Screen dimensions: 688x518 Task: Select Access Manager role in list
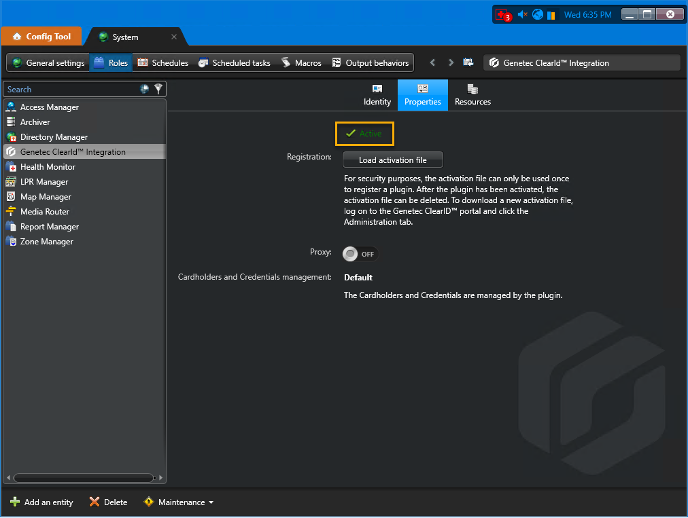point(49,107)
